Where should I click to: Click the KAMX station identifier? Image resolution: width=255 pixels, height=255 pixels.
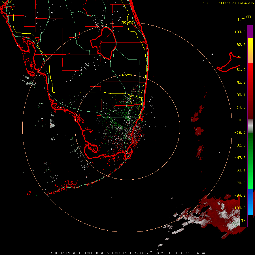161,253
